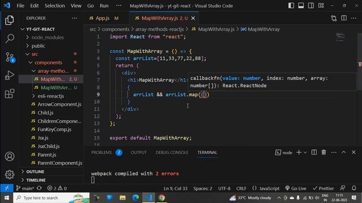This screenshot has width=362, height=203.
Task: Open feedback icon in status bar
Action: tap(343, 188)
